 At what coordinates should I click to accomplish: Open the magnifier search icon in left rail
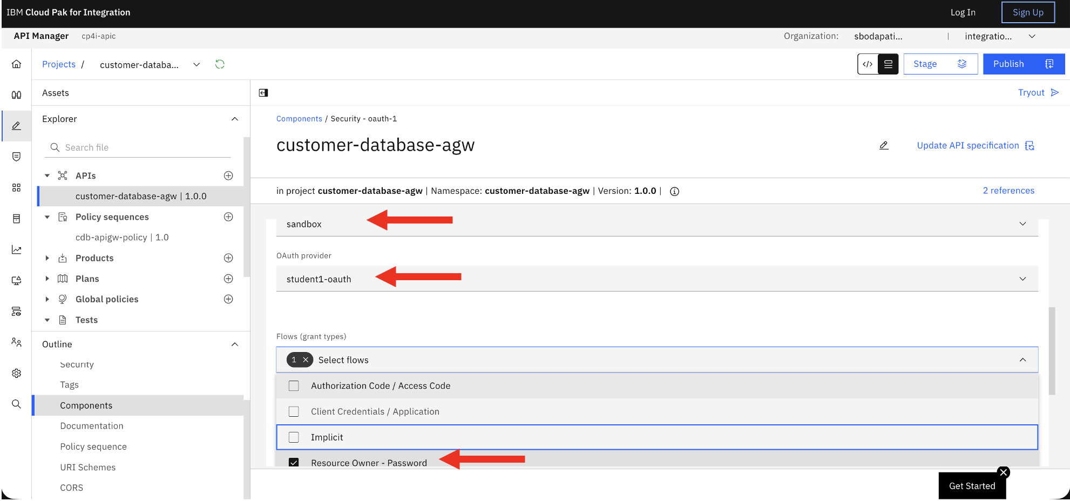click(17, 404)
